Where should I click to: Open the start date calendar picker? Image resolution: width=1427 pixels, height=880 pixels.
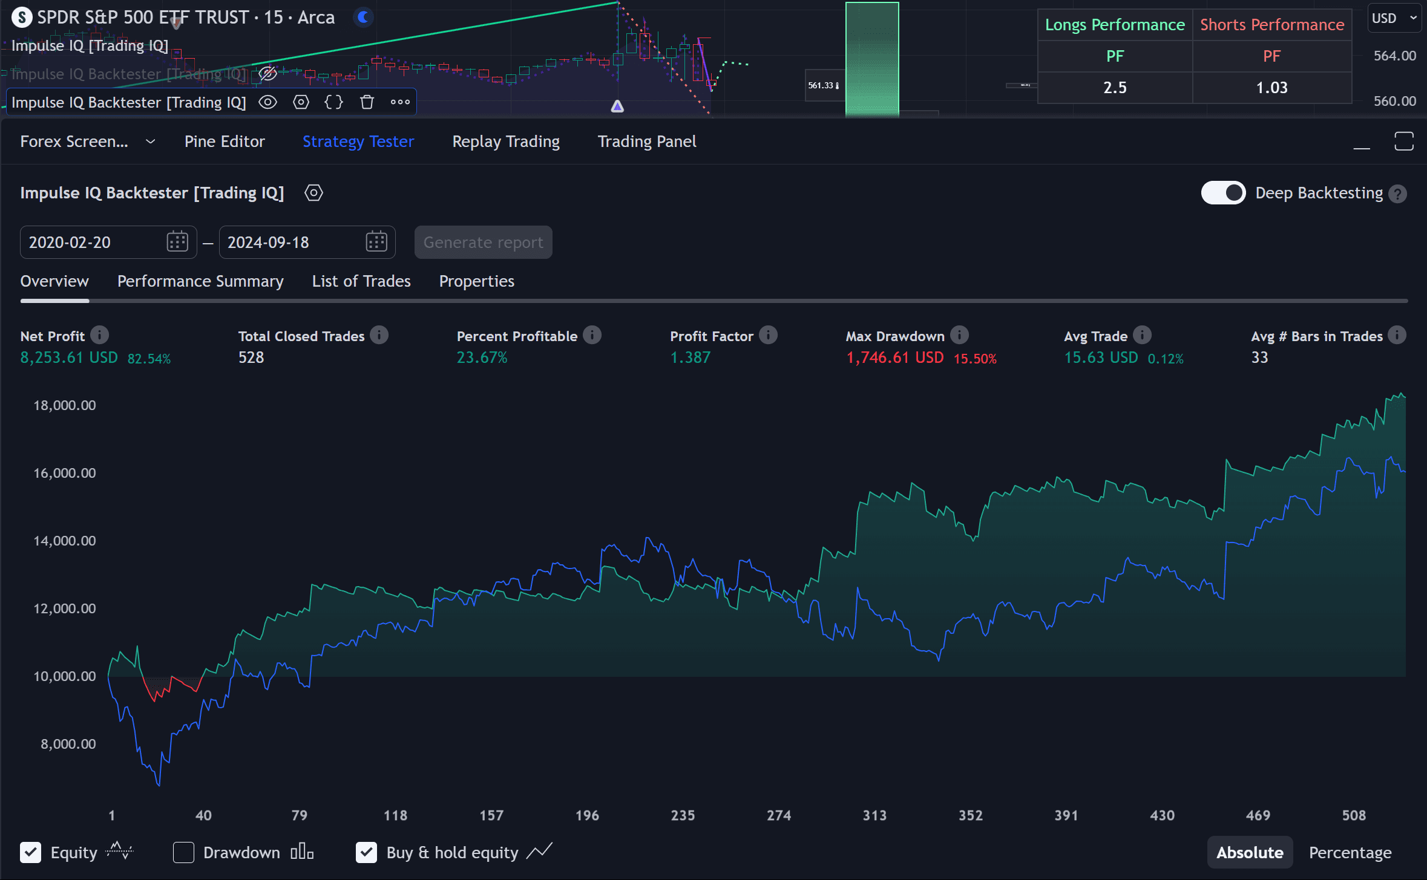[177, 242]
